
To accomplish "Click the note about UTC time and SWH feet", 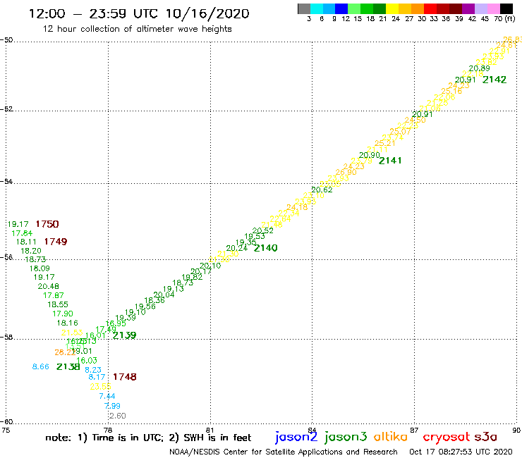I will [148, 438].
